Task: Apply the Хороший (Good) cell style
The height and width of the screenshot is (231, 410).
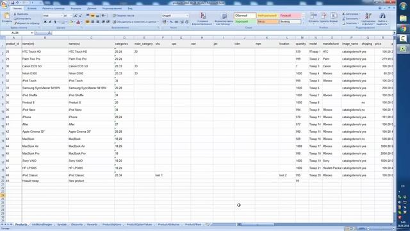Action: point(245,21)
